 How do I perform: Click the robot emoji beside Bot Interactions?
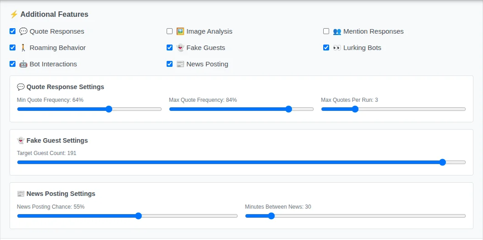pyautogui.click(x=23, y=64)
